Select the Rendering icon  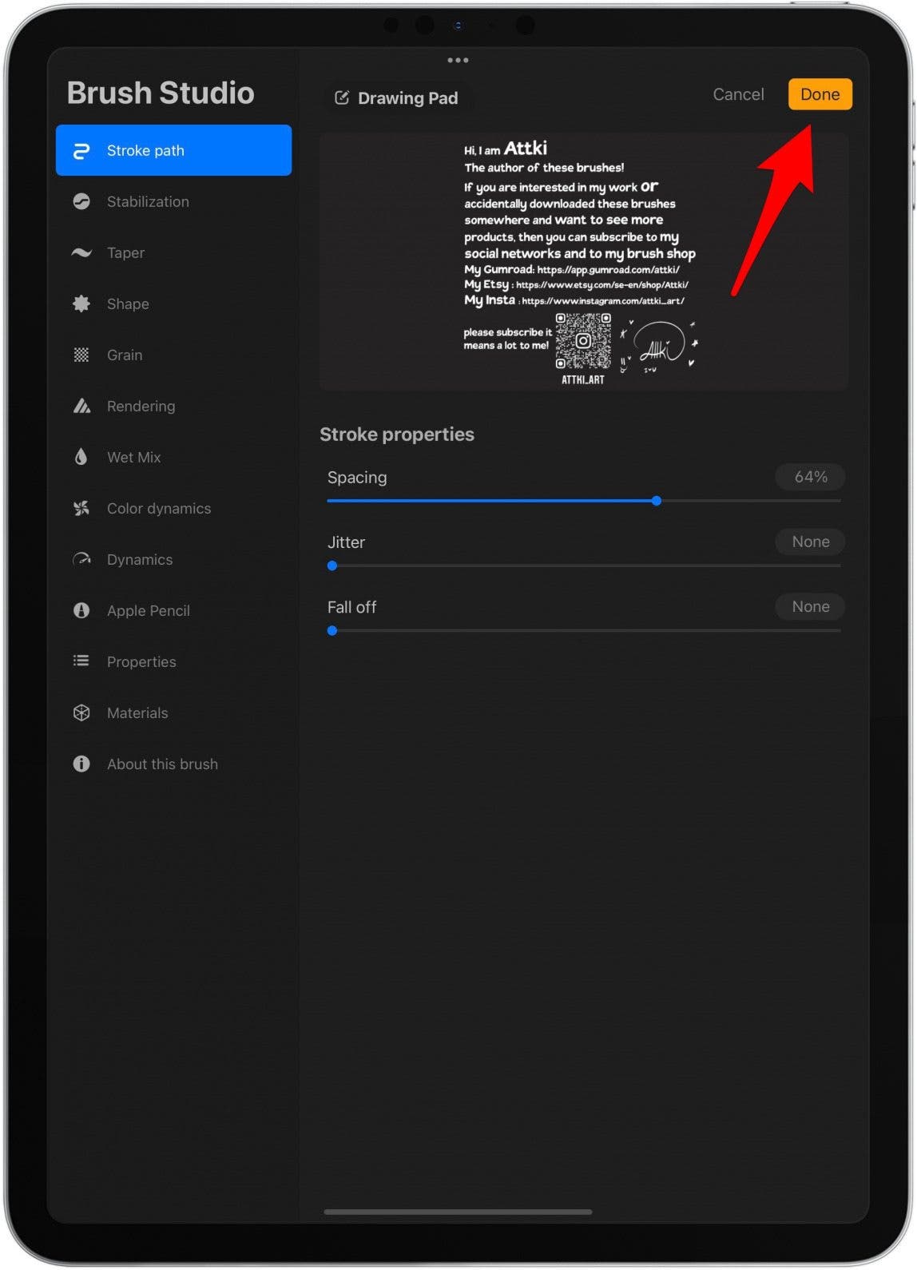point(81,406)
